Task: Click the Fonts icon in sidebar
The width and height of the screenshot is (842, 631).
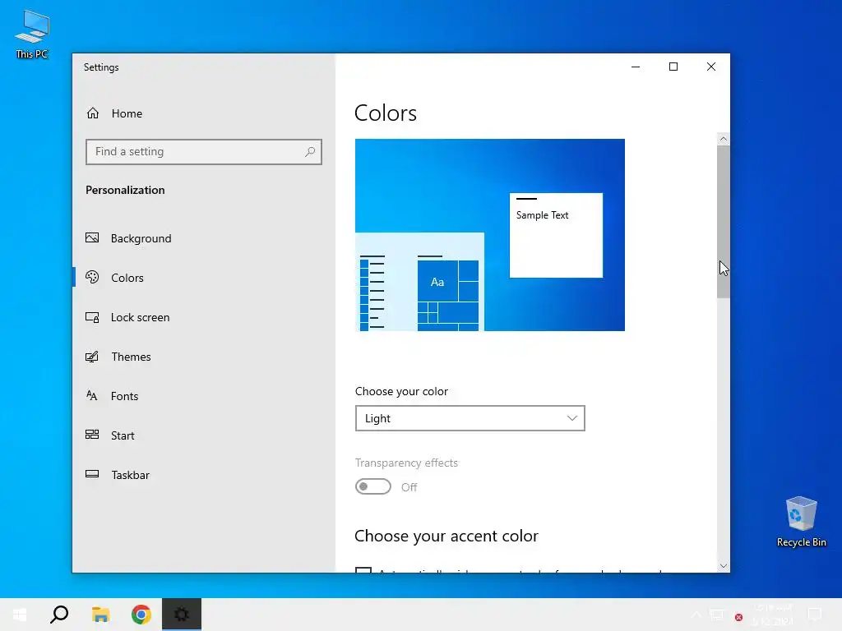Action: point(92,395)
